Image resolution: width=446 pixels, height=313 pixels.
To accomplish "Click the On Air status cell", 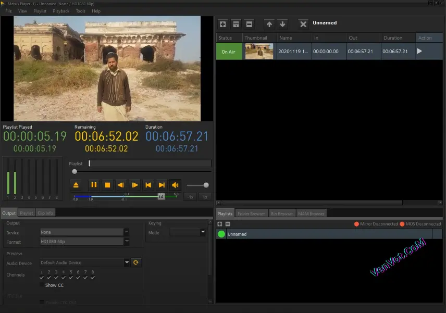I will [x=229, y=52].
